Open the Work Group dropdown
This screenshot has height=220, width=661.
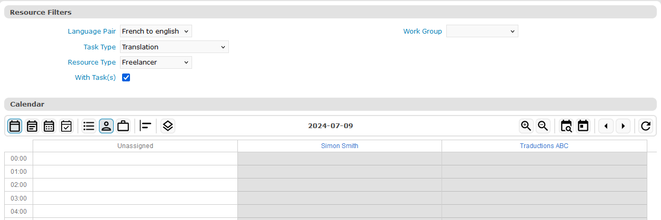(482, 32)
